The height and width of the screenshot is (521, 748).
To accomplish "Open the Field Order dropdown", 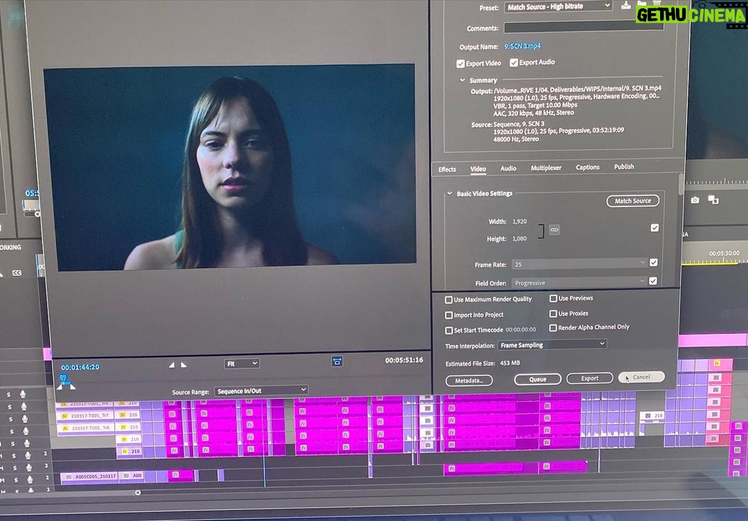I will [579, 283].
